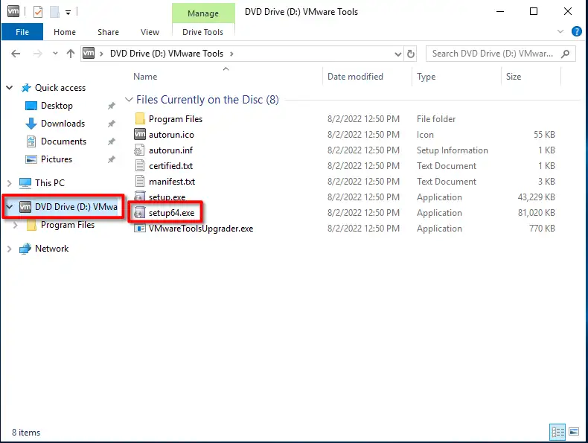Collapse Files Currently on the Disc group
Viewport: 588px width, 443px height.
[129, 100]
